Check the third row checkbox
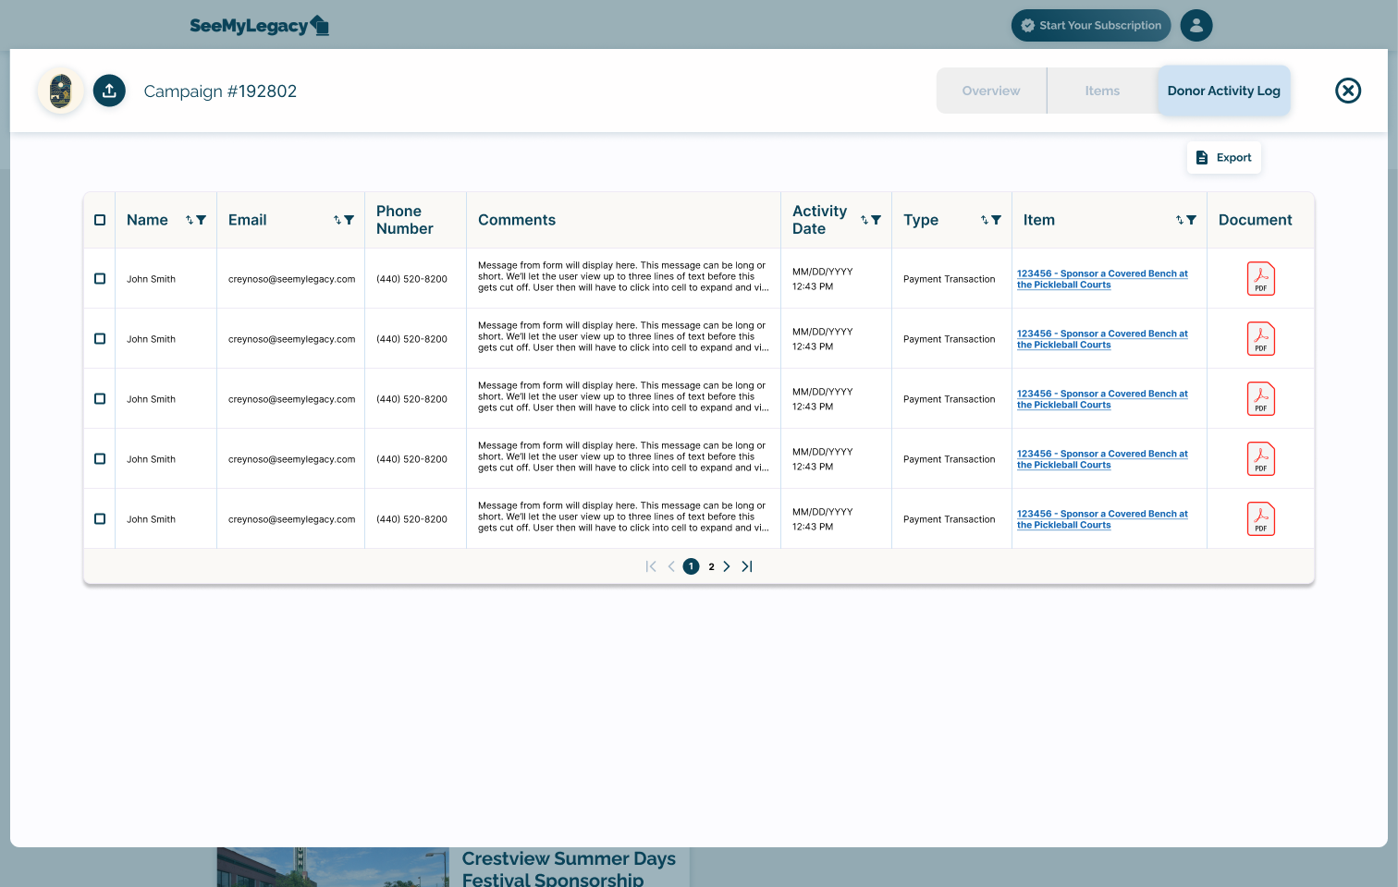 click(x=100, y=399)
